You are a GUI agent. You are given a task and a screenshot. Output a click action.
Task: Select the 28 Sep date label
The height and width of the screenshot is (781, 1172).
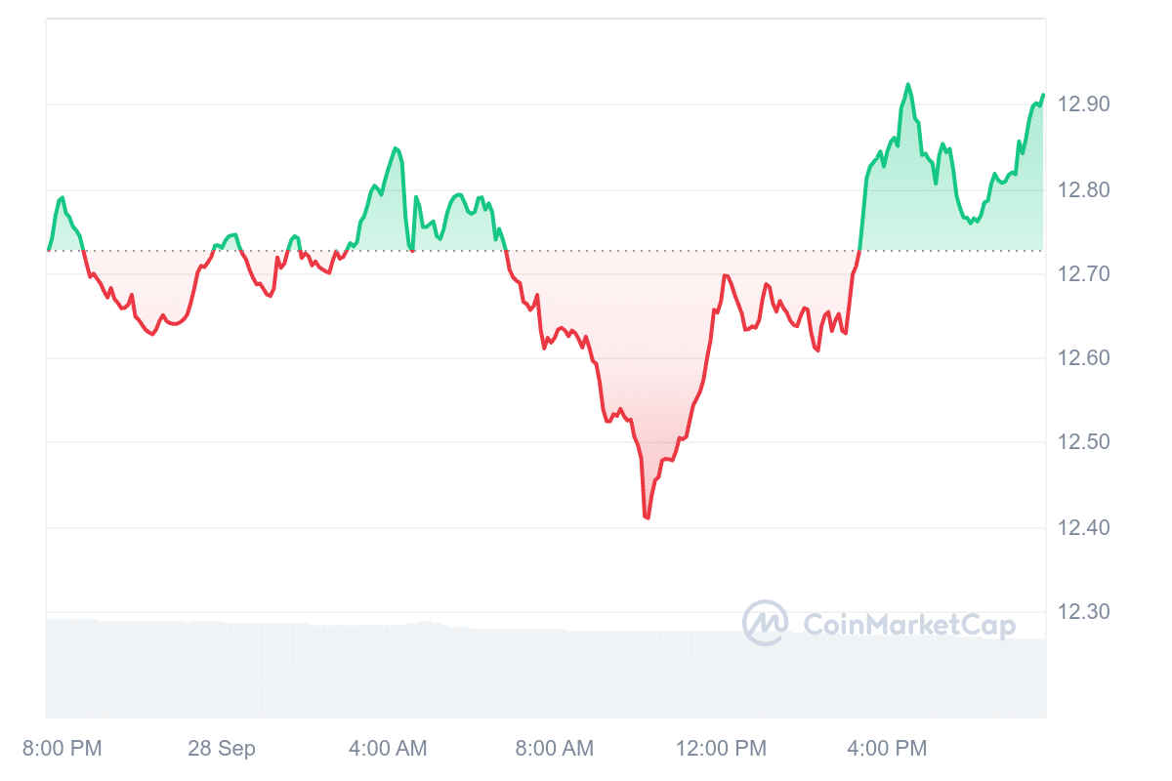[222, 749]
